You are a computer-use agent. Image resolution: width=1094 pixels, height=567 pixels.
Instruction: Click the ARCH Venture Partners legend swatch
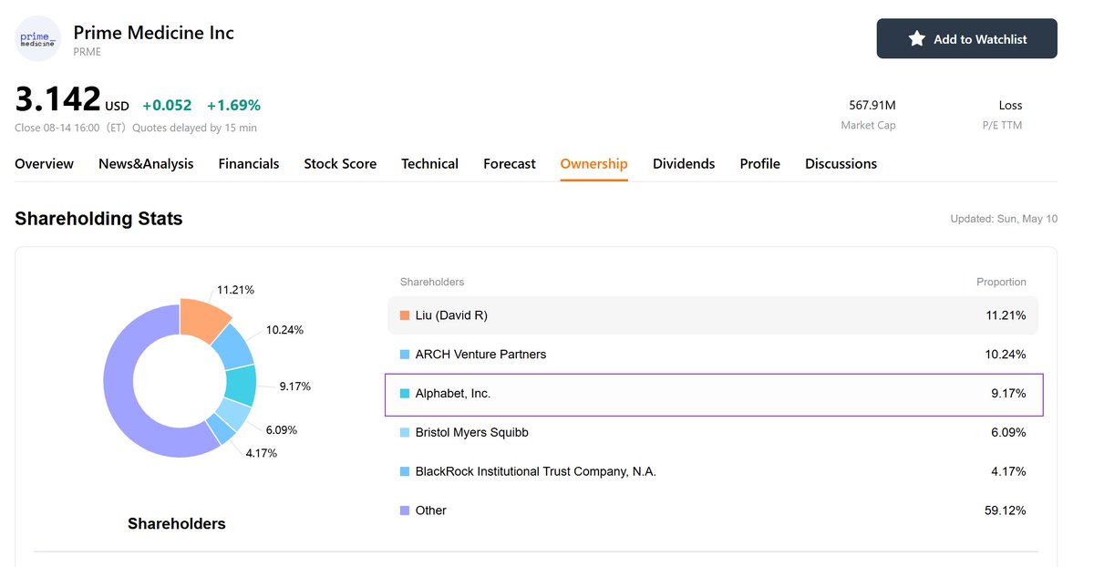tap(405, 355)
